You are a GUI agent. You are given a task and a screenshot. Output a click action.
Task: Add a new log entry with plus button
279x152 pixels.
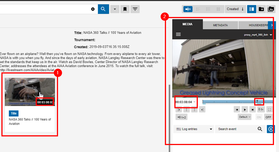click(x=271, y=129)
